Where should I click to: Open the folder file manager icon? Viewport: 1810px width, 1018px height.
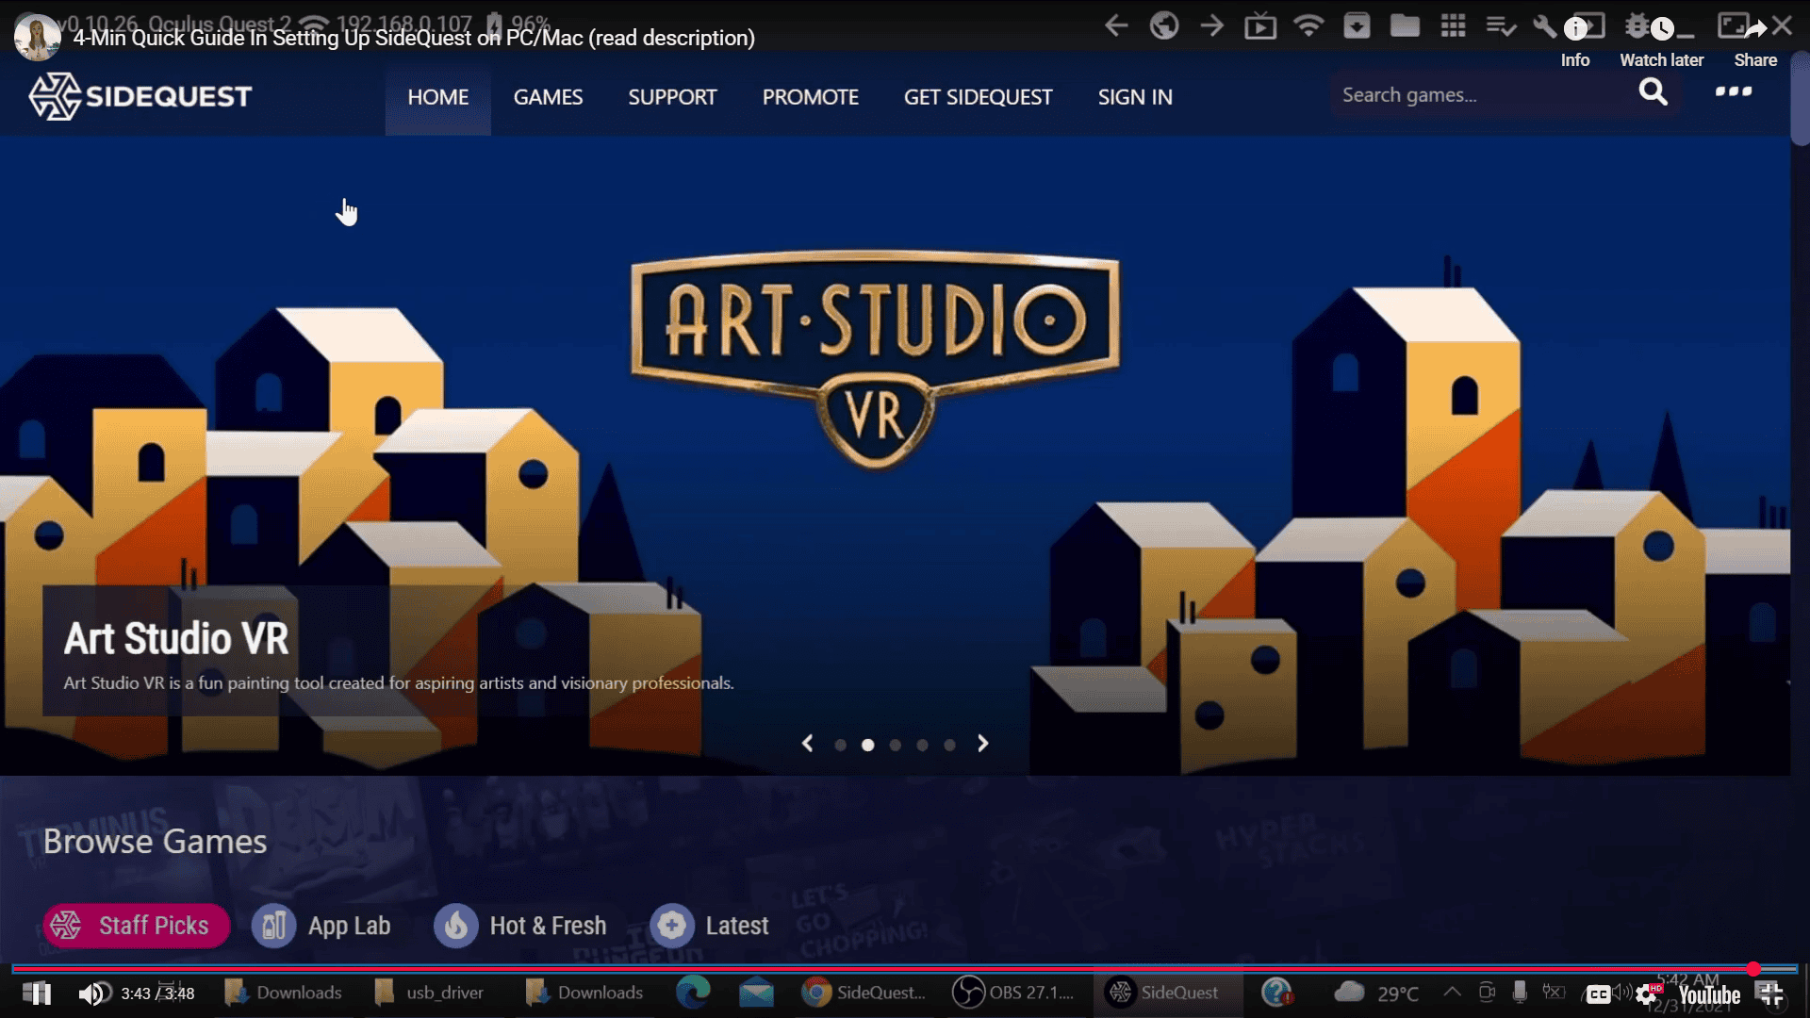click(x=1405, y=25)
